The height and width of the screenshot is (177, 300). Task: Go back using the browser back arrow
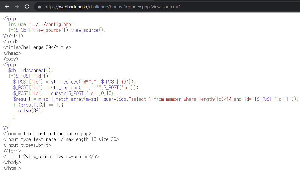click(x=7, y=6)
